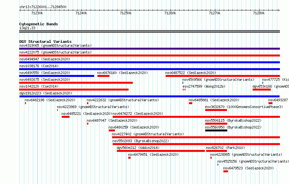289x184 pixels.
Task: Select the dgv560e212 (Uddin2014) label
Action: pos(138,148)
